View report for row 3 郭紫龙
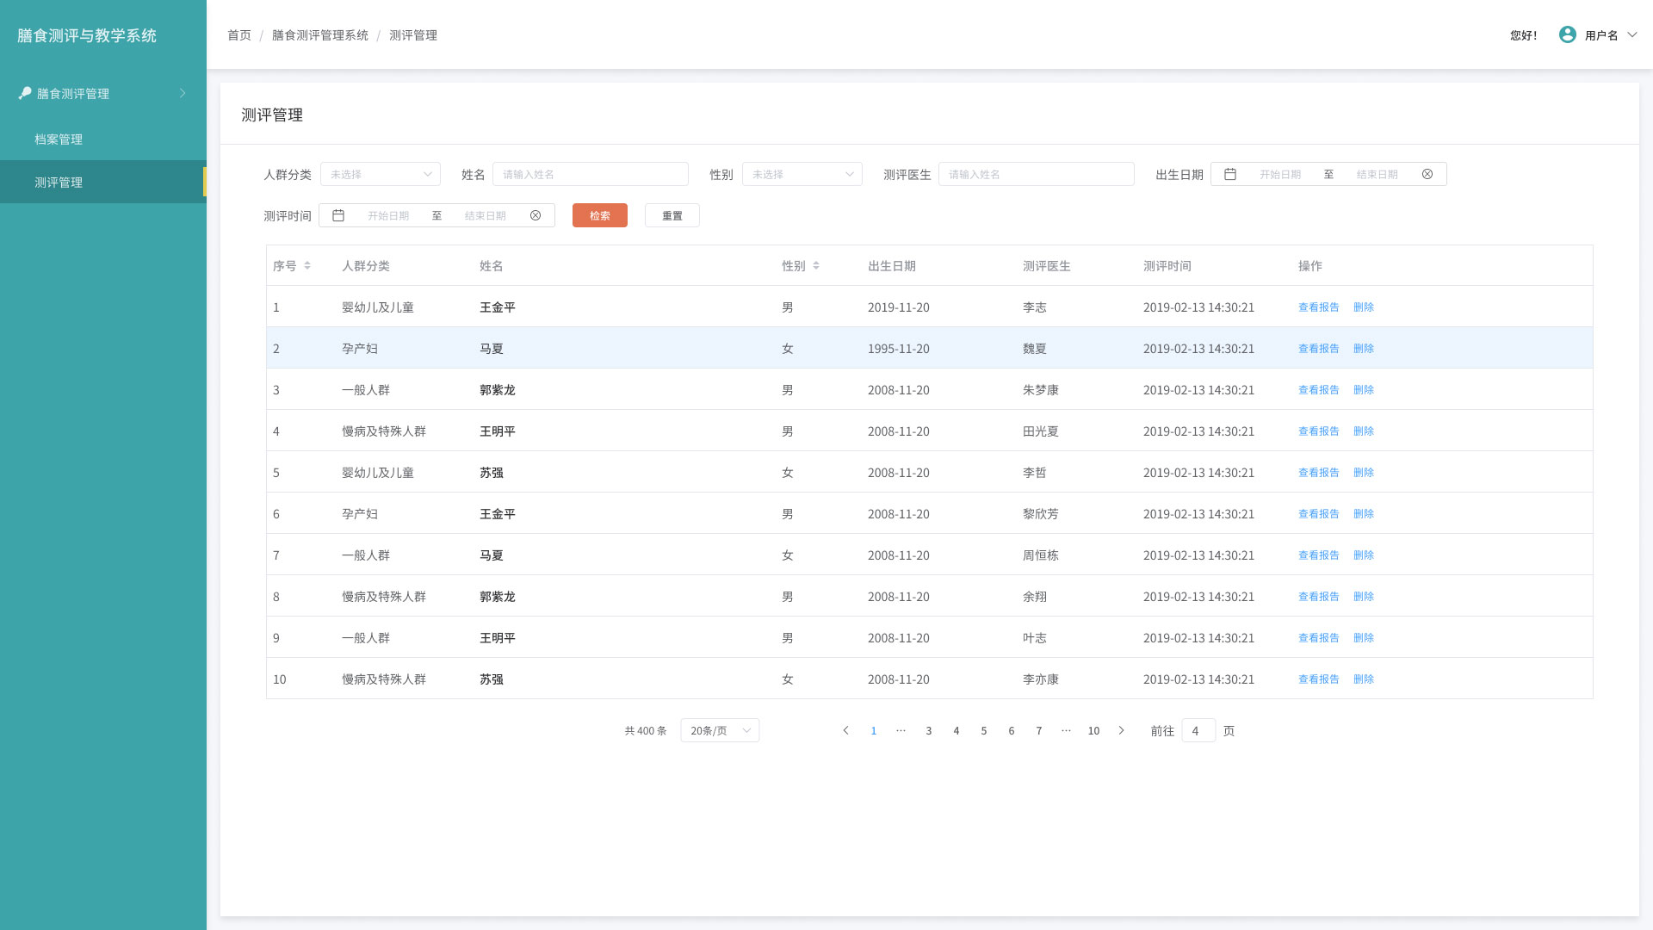 (x=1319, y=390)
